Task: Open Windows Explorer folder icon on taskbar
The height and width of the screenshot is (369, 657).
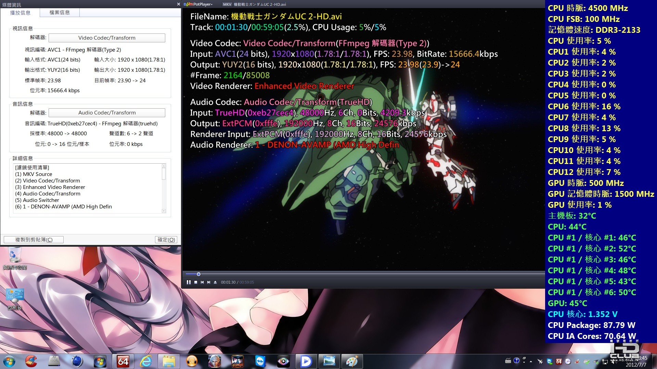Action: pyautogui.click(x=169, y=361)
